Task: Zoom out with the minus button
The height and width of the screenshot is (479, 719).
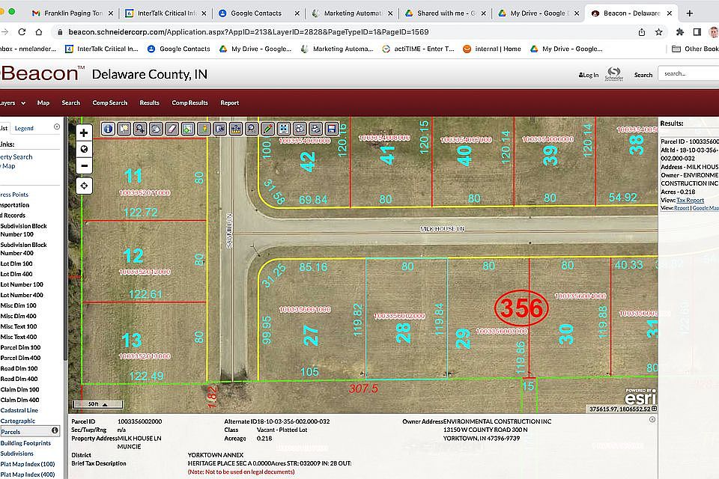Action: pos(84,165)
